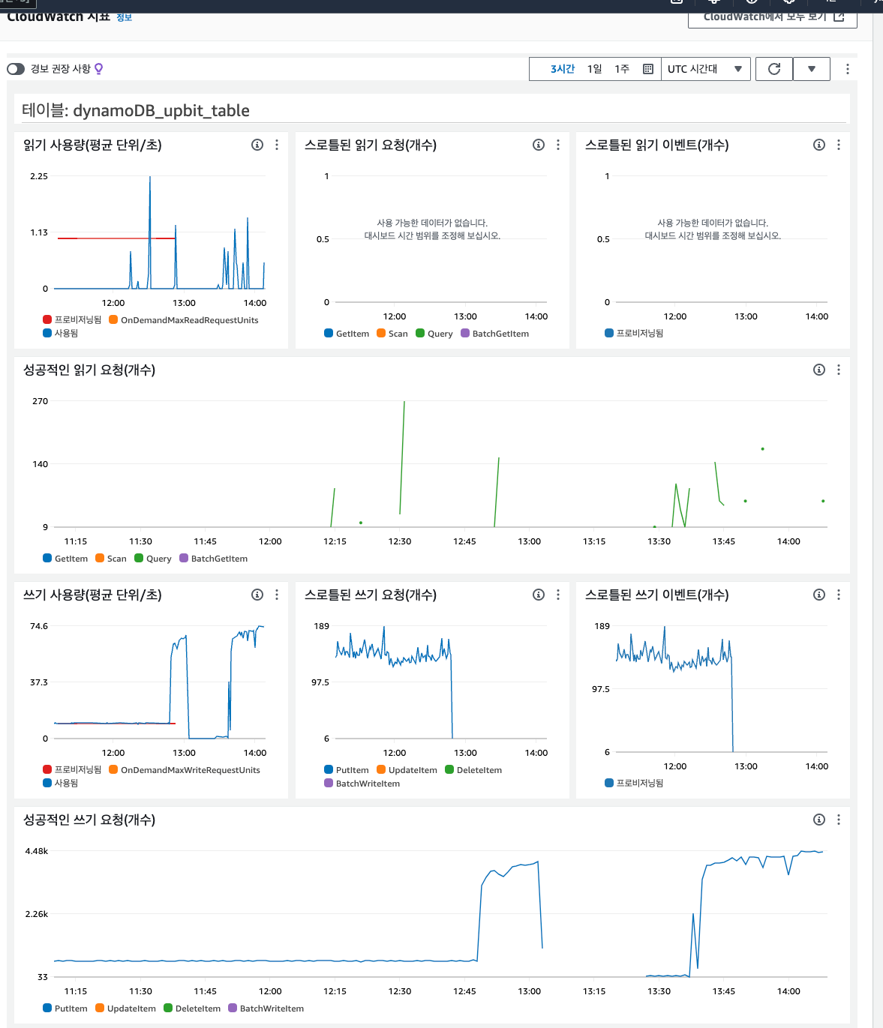Image resolution: width=883 pixels, height=1028 pixels.
Task: Toggle BatchGetItem legend in 스로틀된 읽기 요청 chart
Action: [x=495, y=334]
